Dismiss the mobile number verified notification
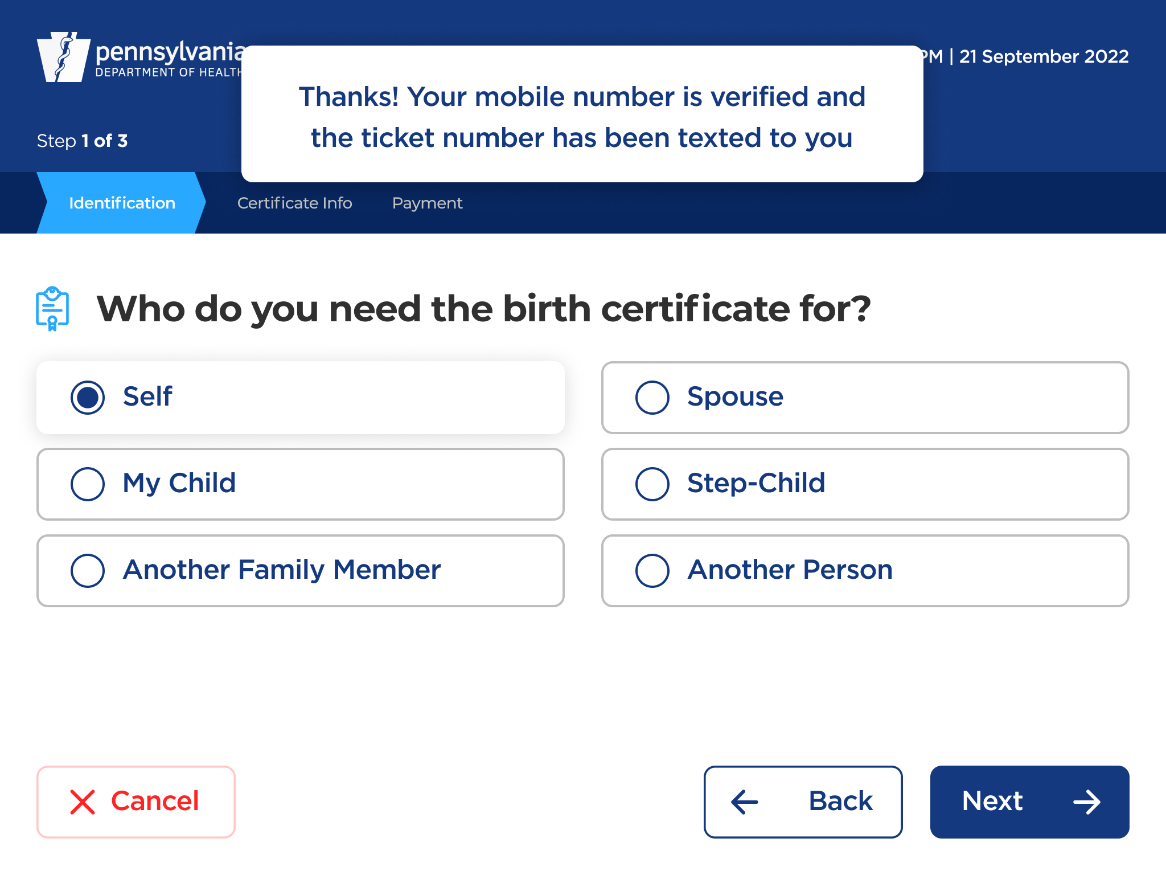This screenshot has width=1166, height=875. pos(582,114)
